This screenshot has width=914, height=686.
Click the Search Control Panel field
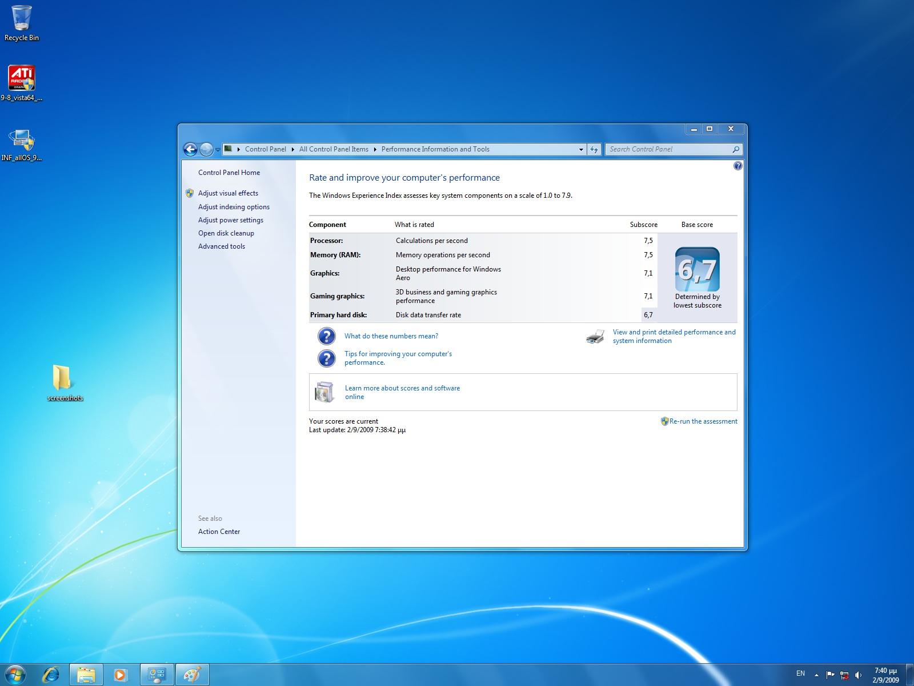(x=668, y=149)
